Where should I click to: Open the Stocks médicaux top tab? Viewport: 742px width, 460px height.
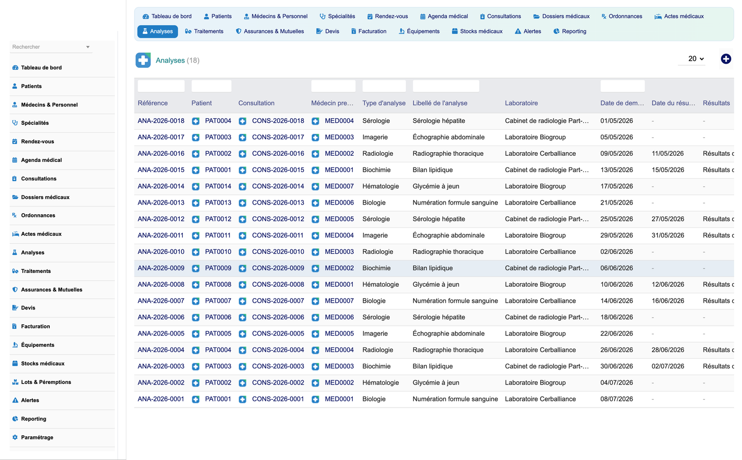pos(477,31)
